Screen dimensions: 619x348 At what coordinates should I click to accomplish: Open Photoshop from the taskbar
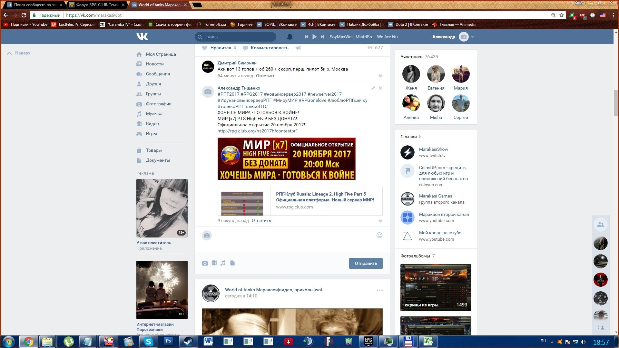pyautogui.click(x=168, y=341)
